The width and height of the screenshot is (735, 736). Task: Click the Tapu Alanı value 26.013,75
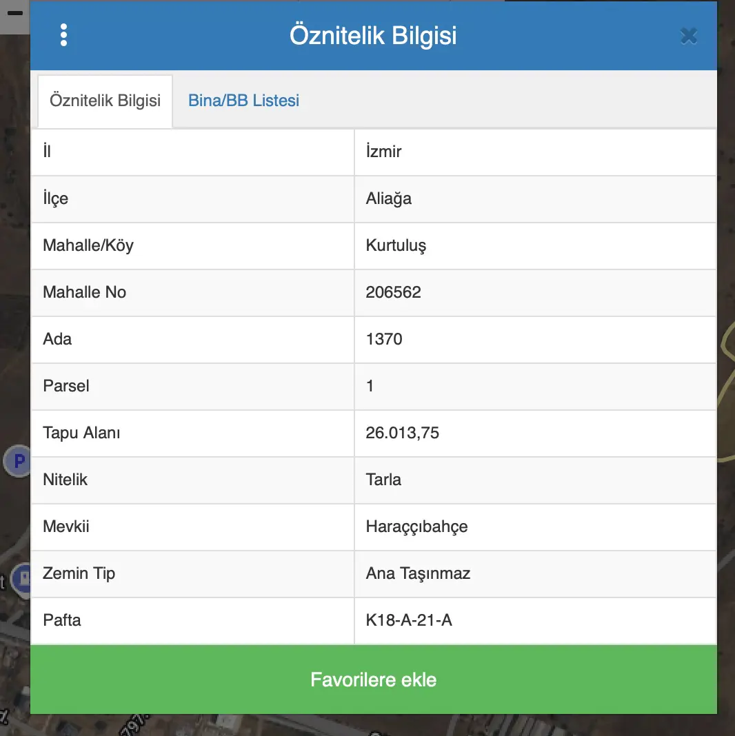[402, 433]
